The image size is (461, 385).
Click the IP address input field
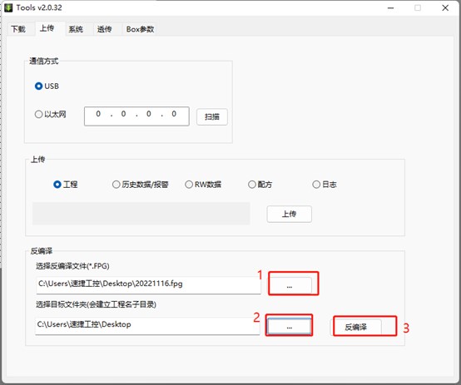click(136, 116)
